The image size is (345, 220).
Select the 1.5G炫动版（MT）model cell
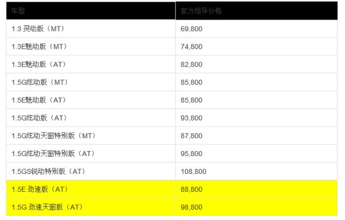[91, 82]
